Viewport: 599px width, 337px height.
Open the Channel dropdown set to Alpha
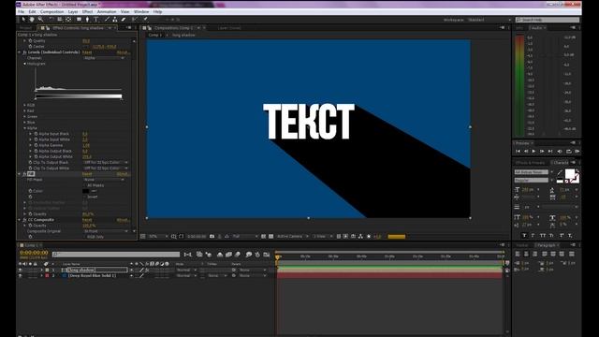(104, 58)
